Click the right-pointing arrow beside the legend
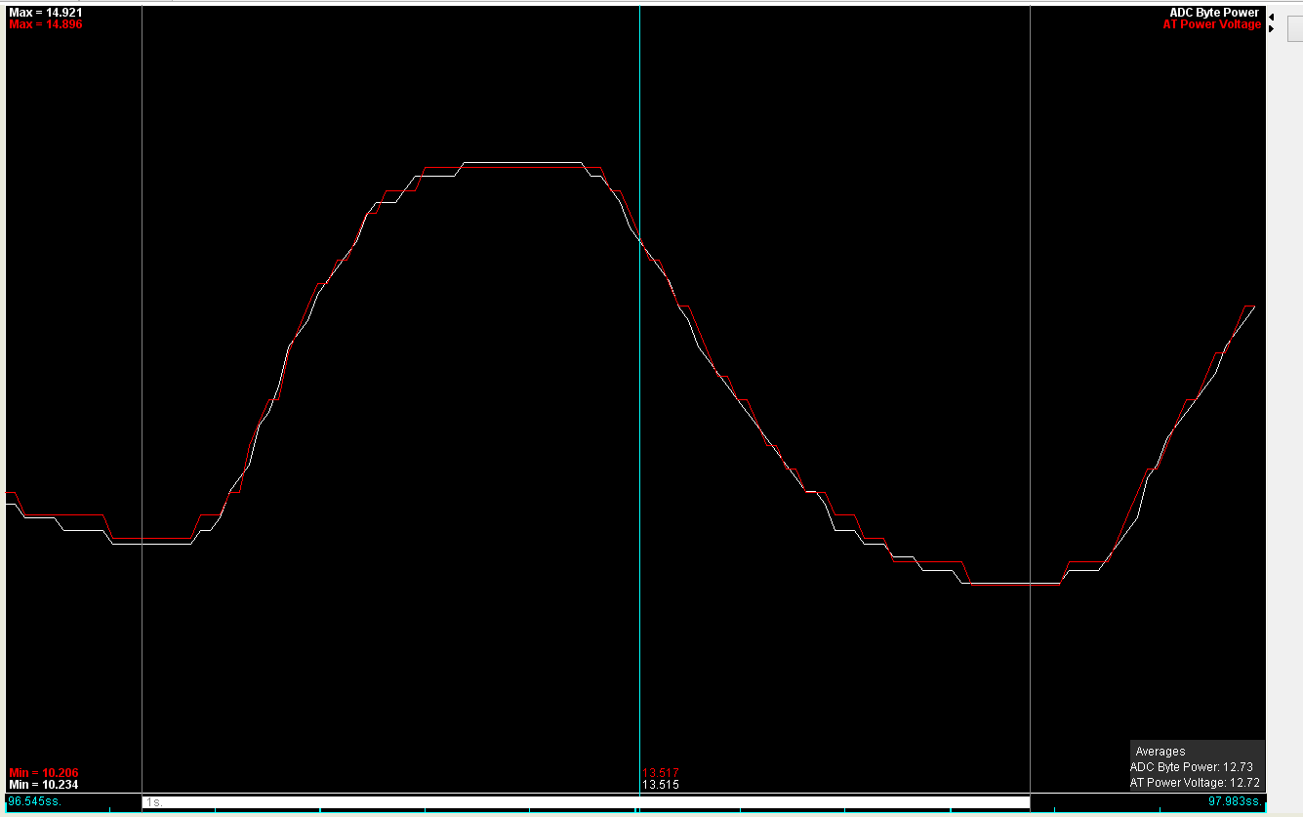This screenshot has height=817, width=1303. 1270,28
